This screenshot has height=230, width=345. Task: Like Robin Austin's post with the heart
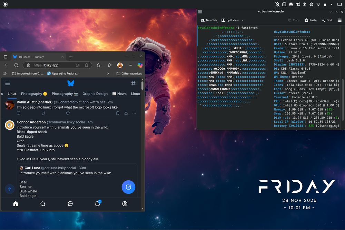[68, 113]
